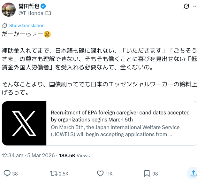Click the translate icon beside Show translation
197x179 pixels.
pyautogui.click(x=4, y=26)
